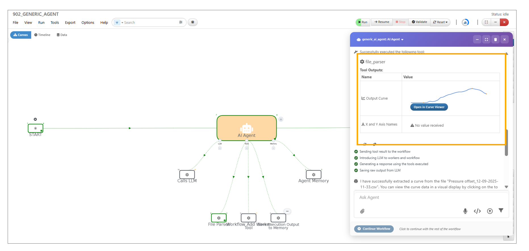Activate the microphone voice input icon
The height and width of the screenshot is (251, 529).
(x=465, y=211)
